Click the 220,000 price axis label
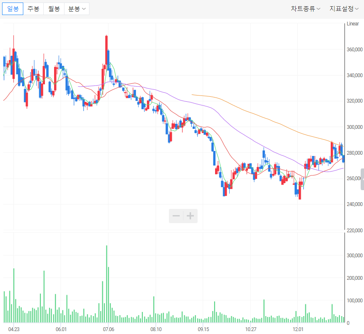This screenshot has width=364, height=334. click(x=354, y=230)
